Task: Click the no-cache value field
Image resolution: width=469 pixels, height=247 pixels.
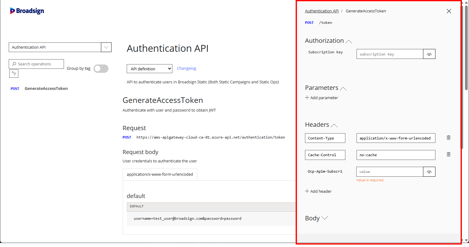Action: 396,155
